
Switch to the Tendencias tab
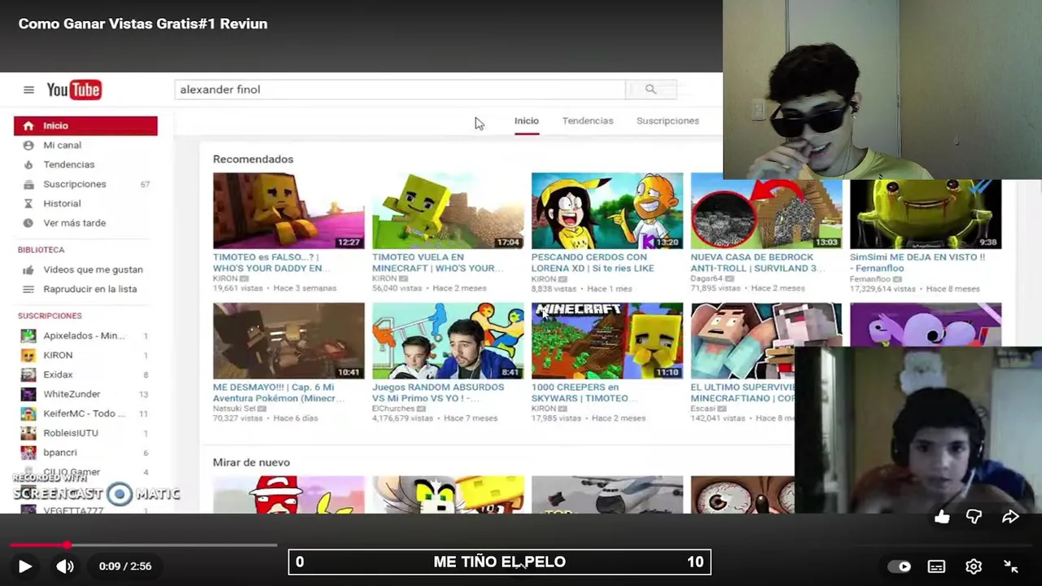click(588, 120)
